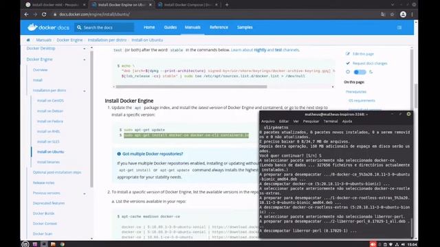The width and height of the screenshot is (440, 247).
Task: Open the terminal Ver menu
Action: (296, 121)
